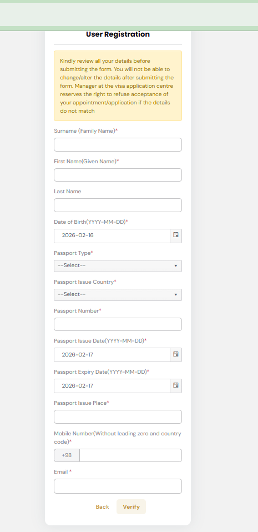Click the Passport Expiry Date text field
The image size is (258, 532).
pos(112,386)
